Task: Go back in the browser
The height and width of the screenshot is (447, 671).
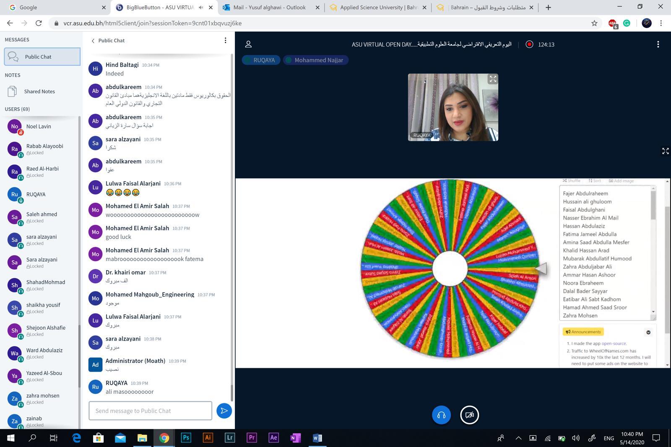Action: point(10,23)
